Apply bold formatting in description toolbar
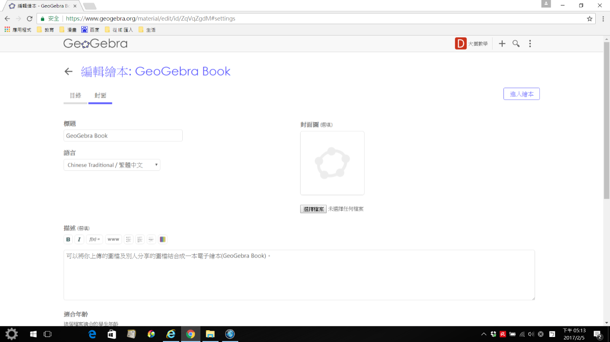Image resolution: width=610 pixels, height=342 pixels. click(68, 239)
